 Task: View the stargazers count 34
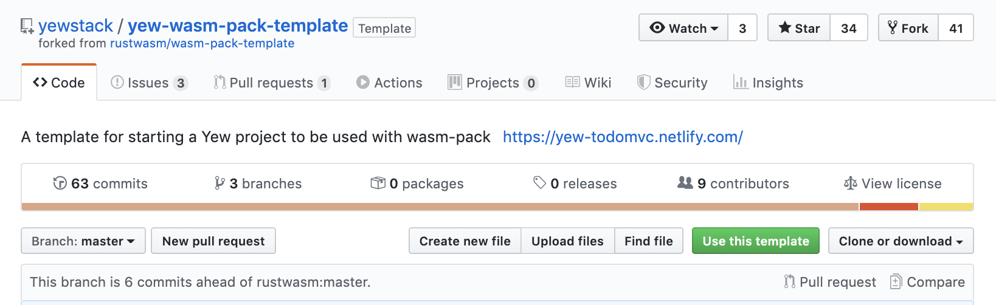[848, 28]
